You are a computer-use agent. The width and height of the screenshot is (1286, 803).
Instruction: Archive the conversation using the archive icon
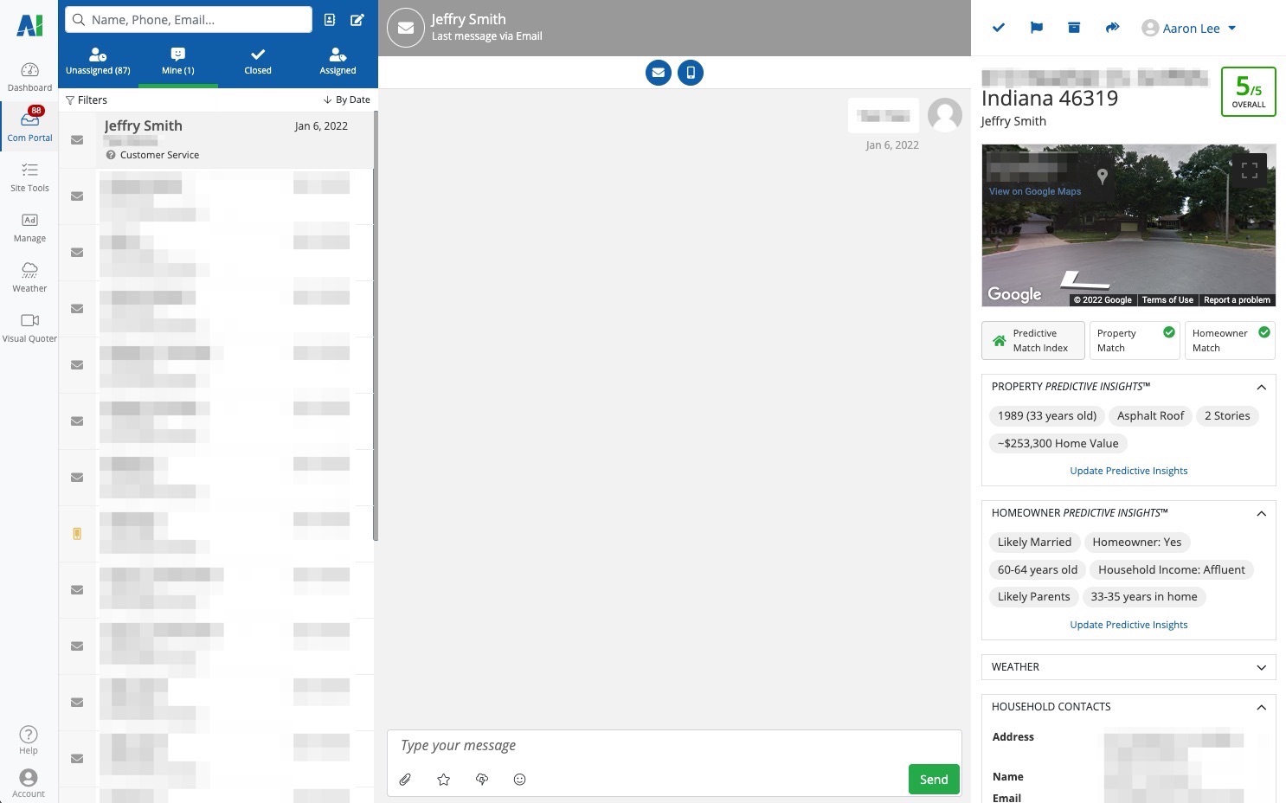point(1074,28)
